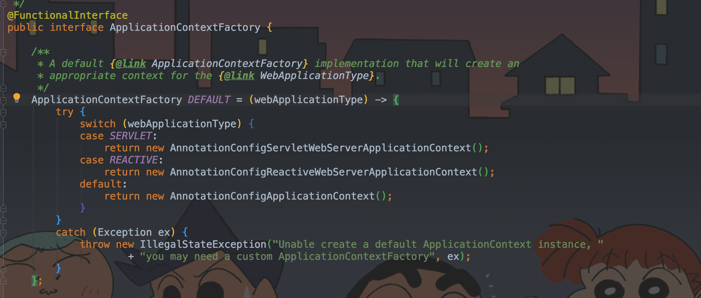Click AnnotationConfigReactiveWebServerApplicationContext class name

pyautogui.click(x=323, y=172)
